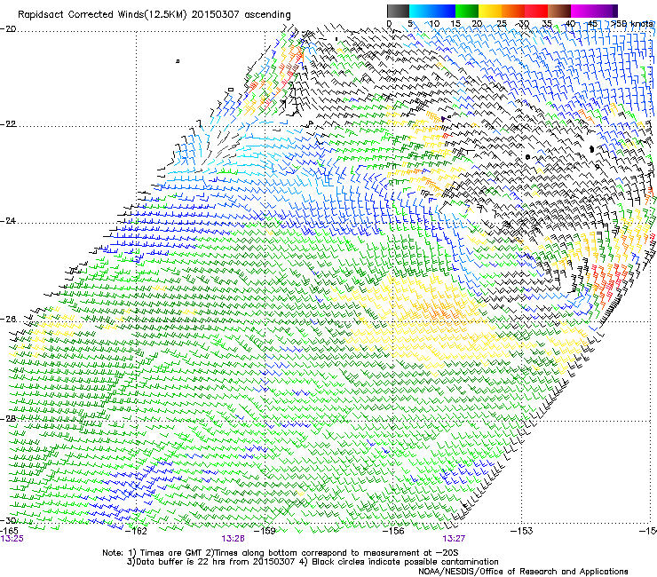Click the longitude label -153

(522, 531)
